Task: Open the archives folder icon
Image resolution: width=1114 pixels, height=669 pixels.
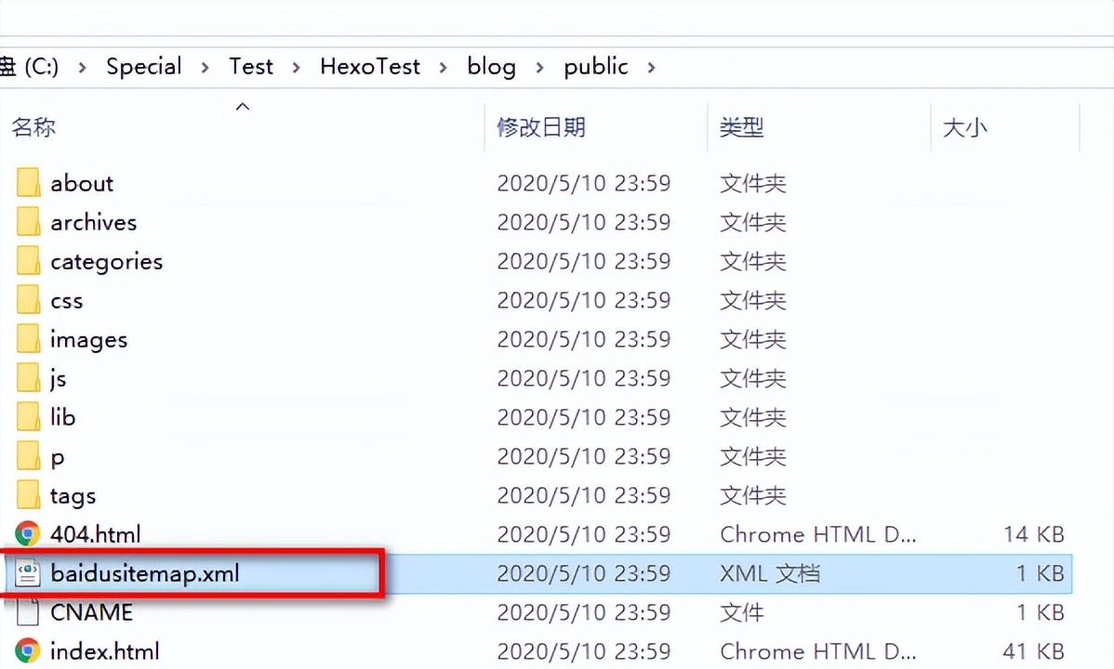Action: [28, 222]
